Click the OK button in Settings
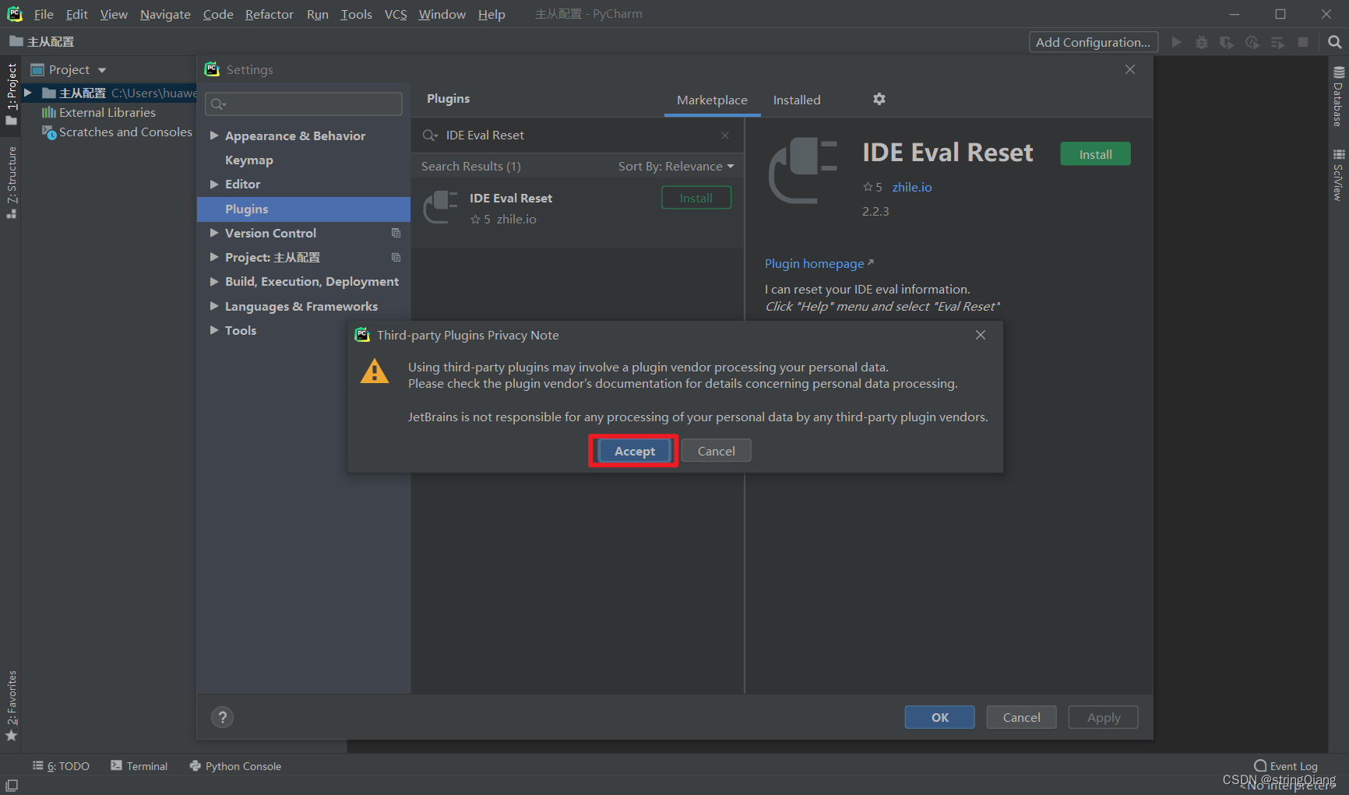This screenshot has height=795, width=1349. (x=939, y=717)
